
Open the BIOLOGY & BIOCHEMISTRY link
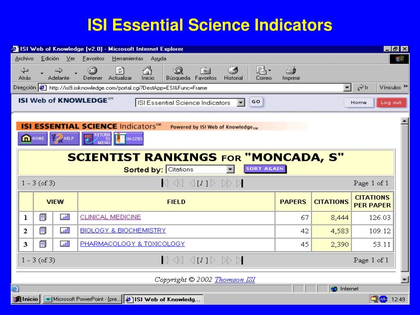123,231
